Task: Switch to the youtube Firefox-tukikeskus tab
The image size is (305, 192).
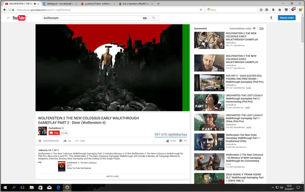Action: point(98,3)
